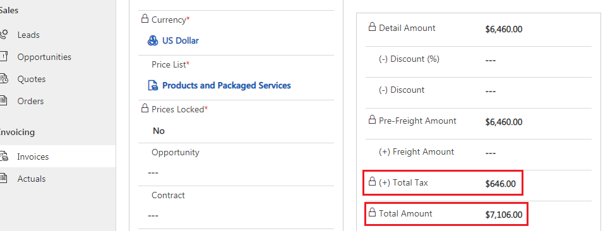Click the Freight Amount value field
Viewport: 603px width, 231px height.
click(x=491, y=153)
